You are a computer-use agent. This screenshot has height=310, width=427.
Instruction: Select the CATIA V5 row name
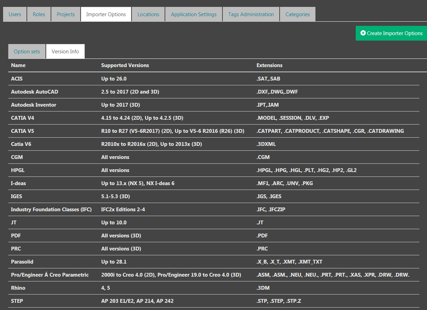[22, 131]
